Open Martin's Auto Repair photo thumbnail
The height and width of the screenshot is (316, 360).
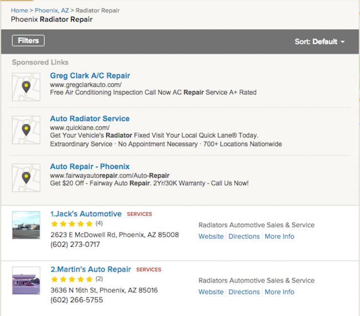coord(26,280)
